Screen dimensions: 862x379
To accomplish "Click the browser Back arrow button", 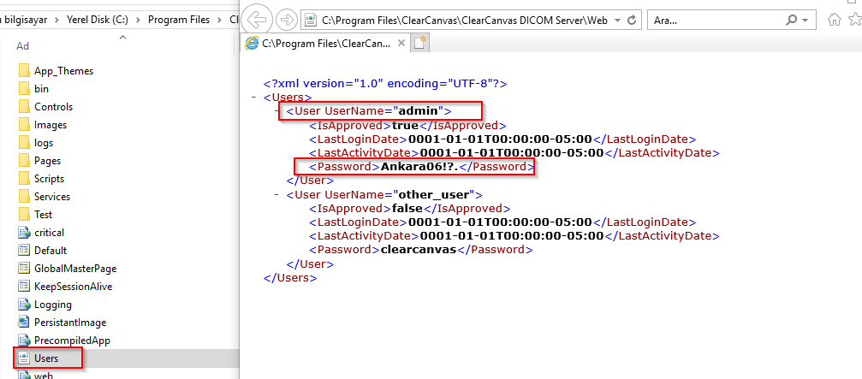I will coord(257,21).
